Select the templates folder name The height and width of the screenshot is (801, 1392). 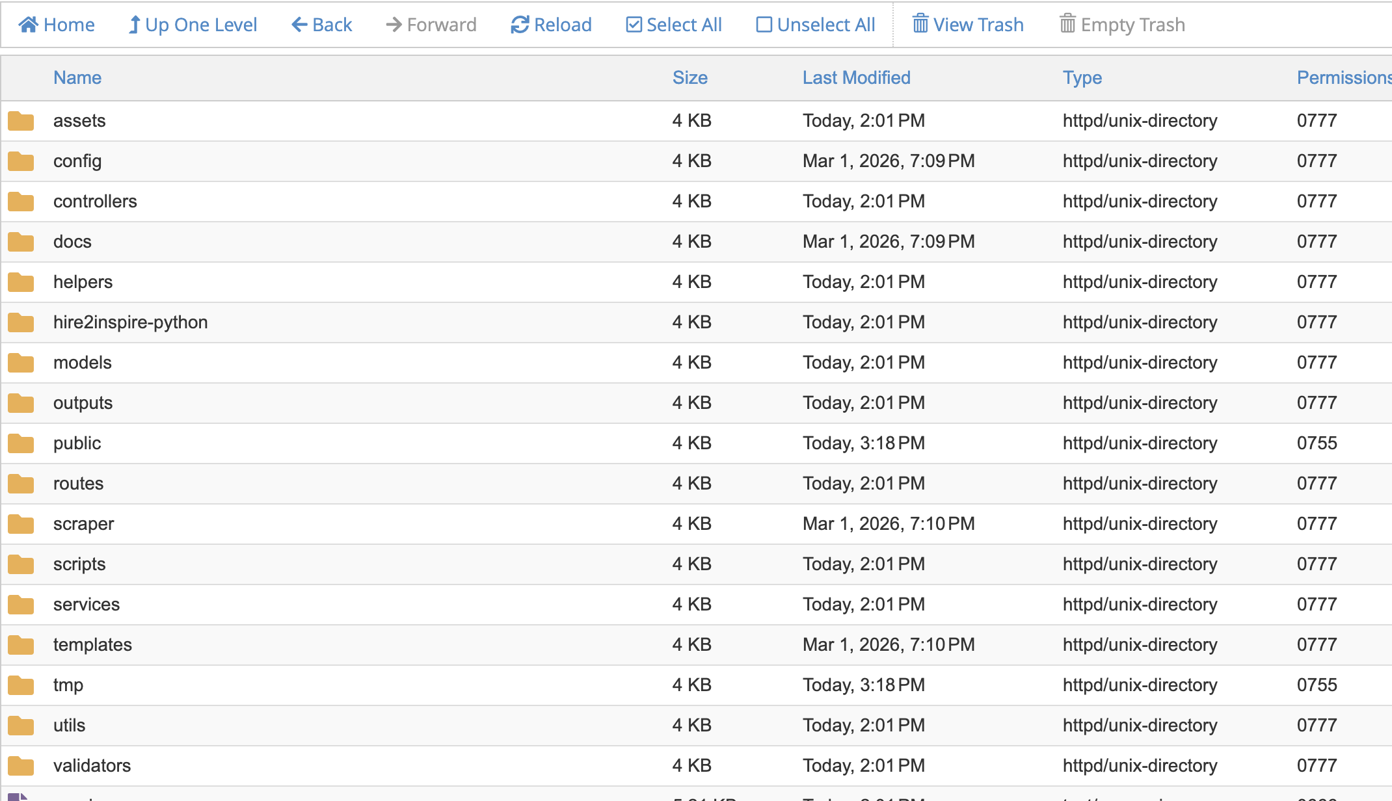coord(92,645)
